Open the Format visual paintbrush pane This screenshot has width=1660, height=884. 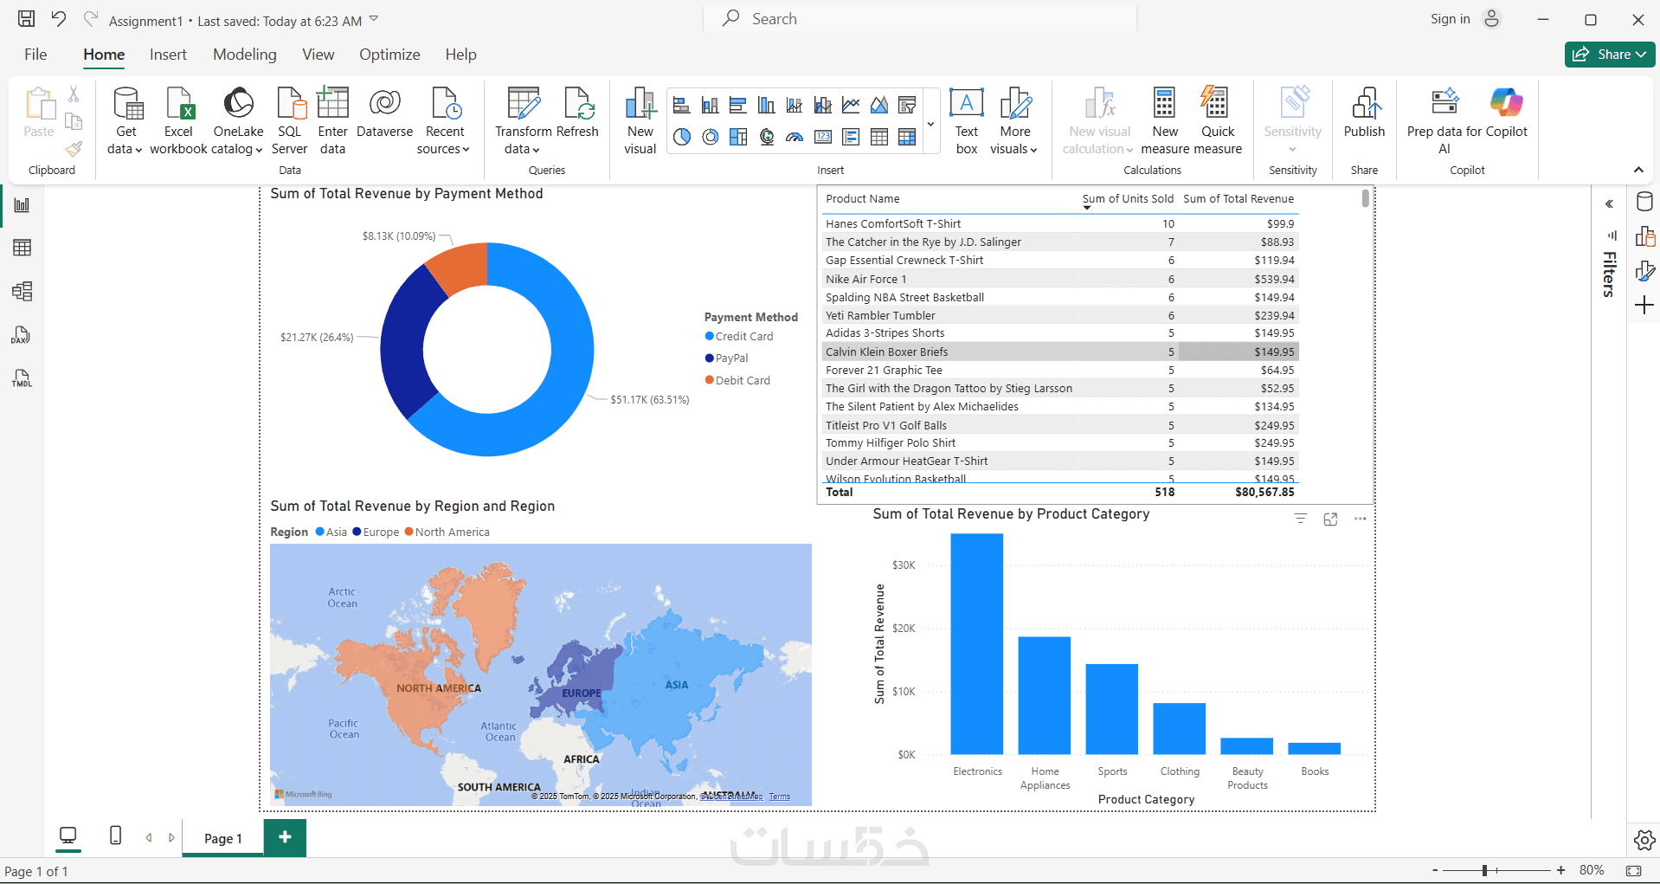pyautogui.click(x=1644, y=271)
